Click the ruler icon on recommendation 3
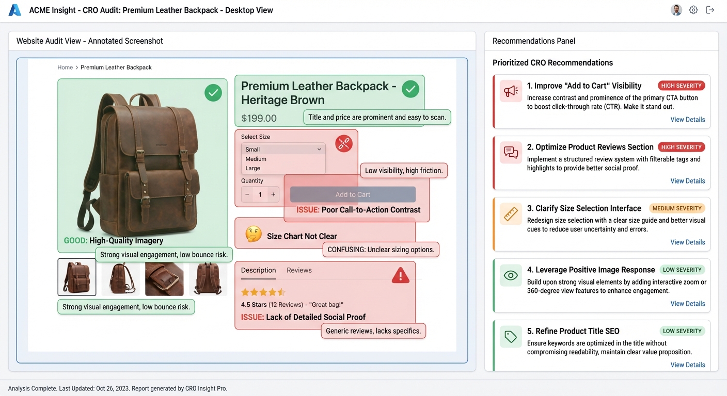Image resolution: width=727 pixels, height=396 pixels. [x=511, y=214]
